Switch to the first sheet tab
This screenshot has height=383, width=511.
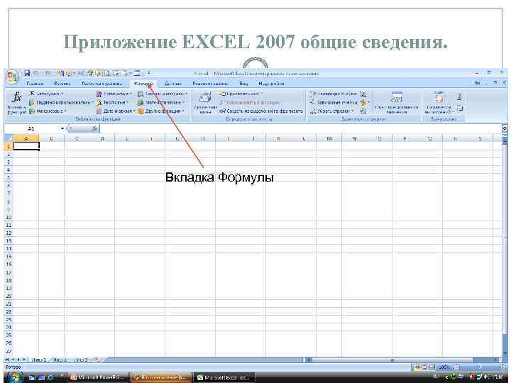(39, 360)
